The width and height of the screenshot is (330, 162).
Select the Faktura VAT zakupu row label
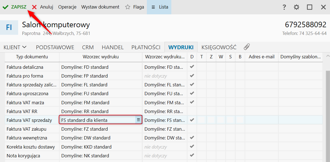(x=26, y=129)
